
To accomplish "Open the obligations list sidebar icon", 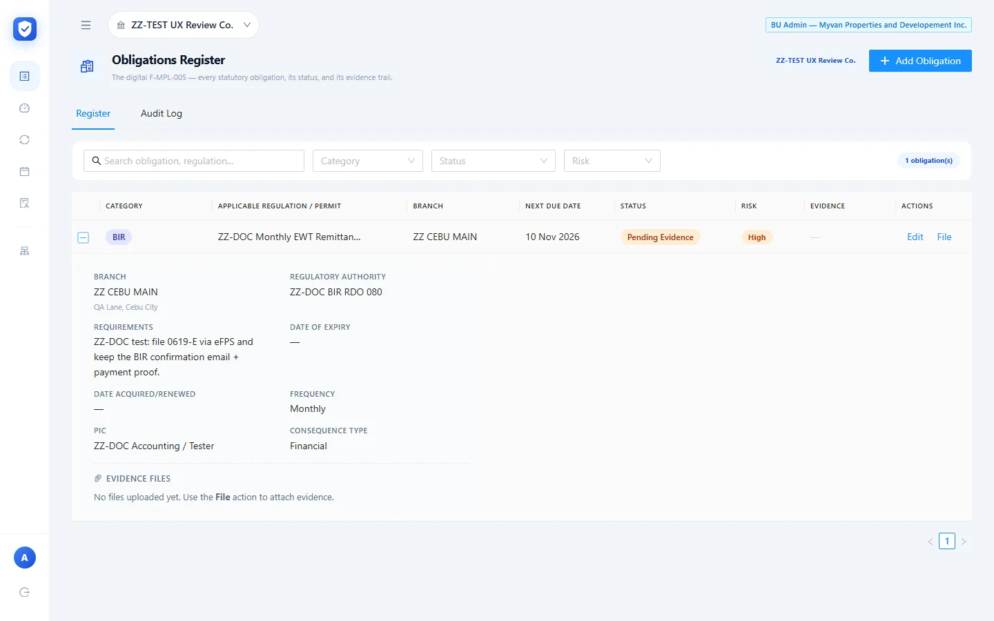I will [25, 76].
